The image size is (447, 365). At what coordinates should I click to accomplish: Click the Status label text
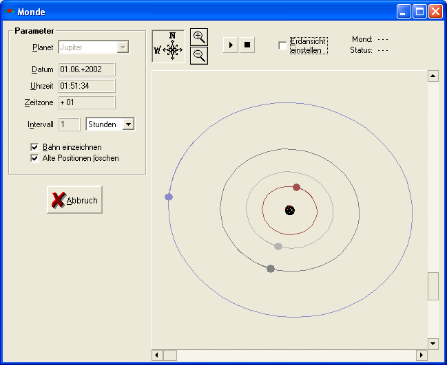tap(361, 50)
